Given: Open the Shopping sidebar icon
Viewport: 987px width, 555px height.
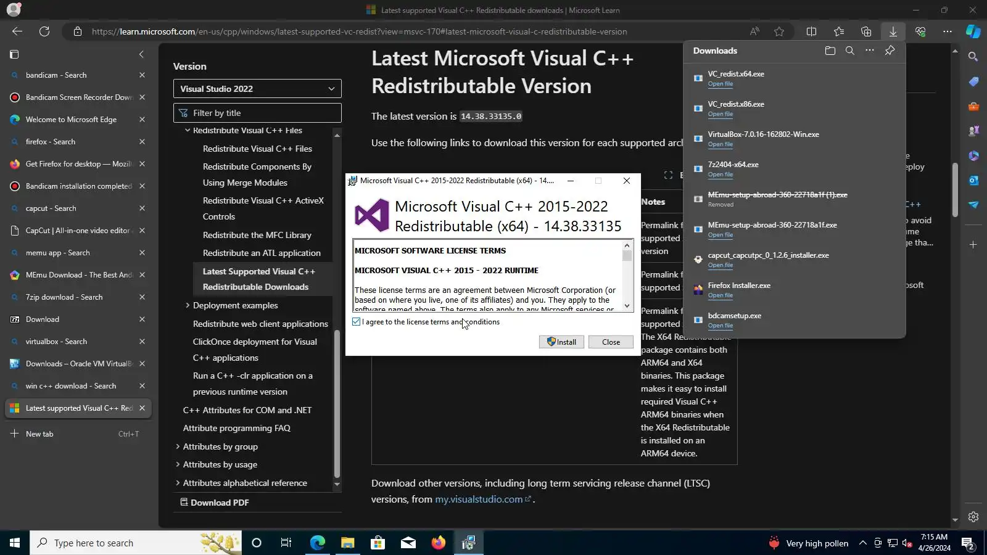Looking at the screenshot, I should click(973, 81).
